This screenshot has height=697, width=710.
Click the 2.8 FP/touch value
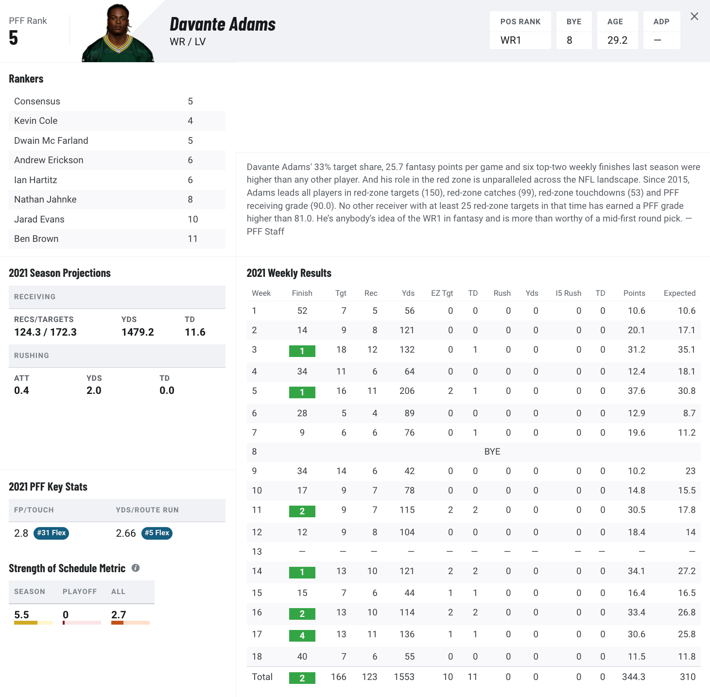(21, 533)
